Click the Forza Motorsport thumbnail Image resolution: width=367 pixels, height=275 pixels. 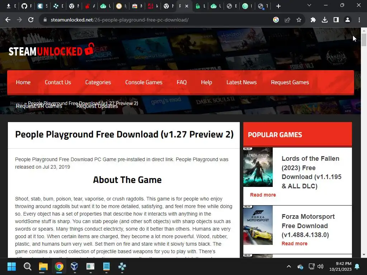pyautogui.click(x=258, y=225)
